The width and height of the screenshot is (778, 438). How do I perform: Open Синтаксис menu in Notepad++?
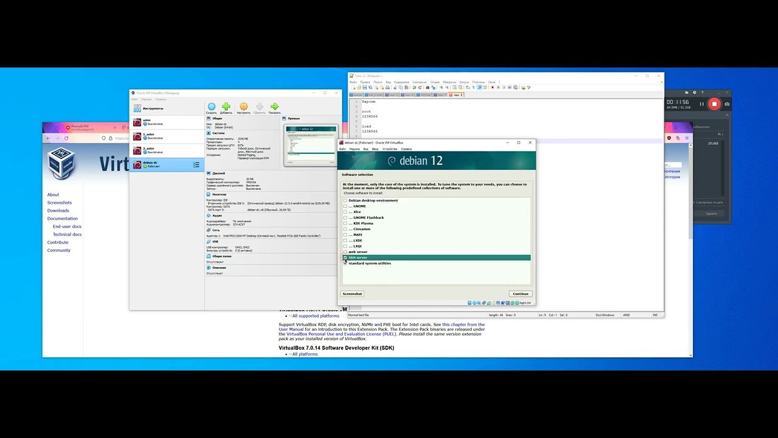pos(419,82)
